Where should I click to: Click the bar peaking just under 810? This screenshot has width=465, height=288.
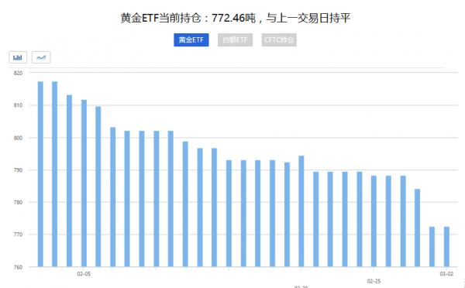[98, 187]
